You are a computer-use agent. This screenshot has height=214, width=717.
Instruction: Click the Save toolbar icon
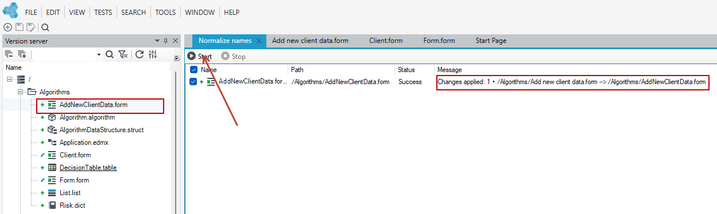tap(19, 27)
